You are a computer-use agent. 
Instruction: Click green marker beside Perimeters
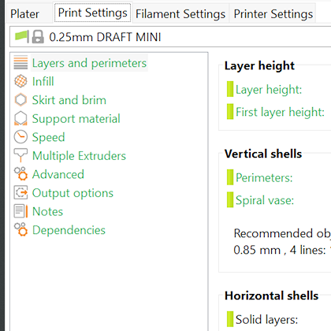(x=230, y=177)
